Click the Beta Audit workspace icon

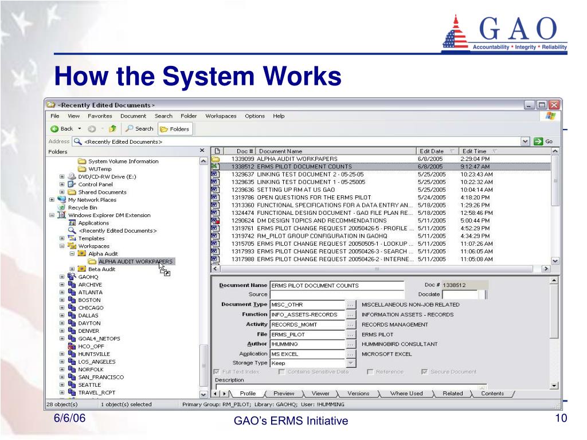[81, 269]
